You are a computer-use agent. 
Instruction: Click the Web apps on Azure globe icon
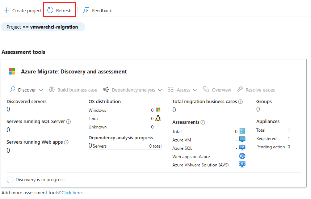tap(242, 156)
